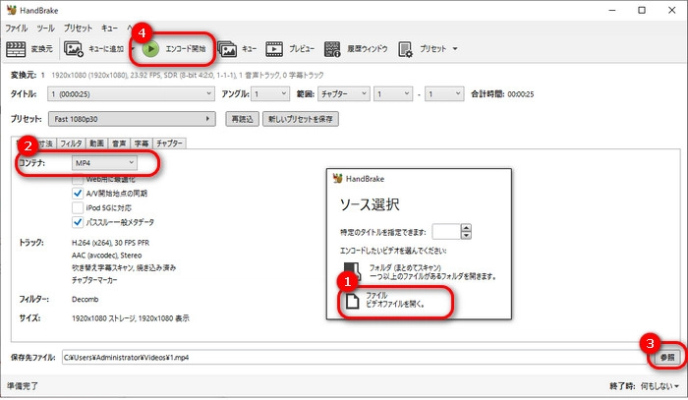
Task: Increase the title number stepper
Action: point(466,228)
